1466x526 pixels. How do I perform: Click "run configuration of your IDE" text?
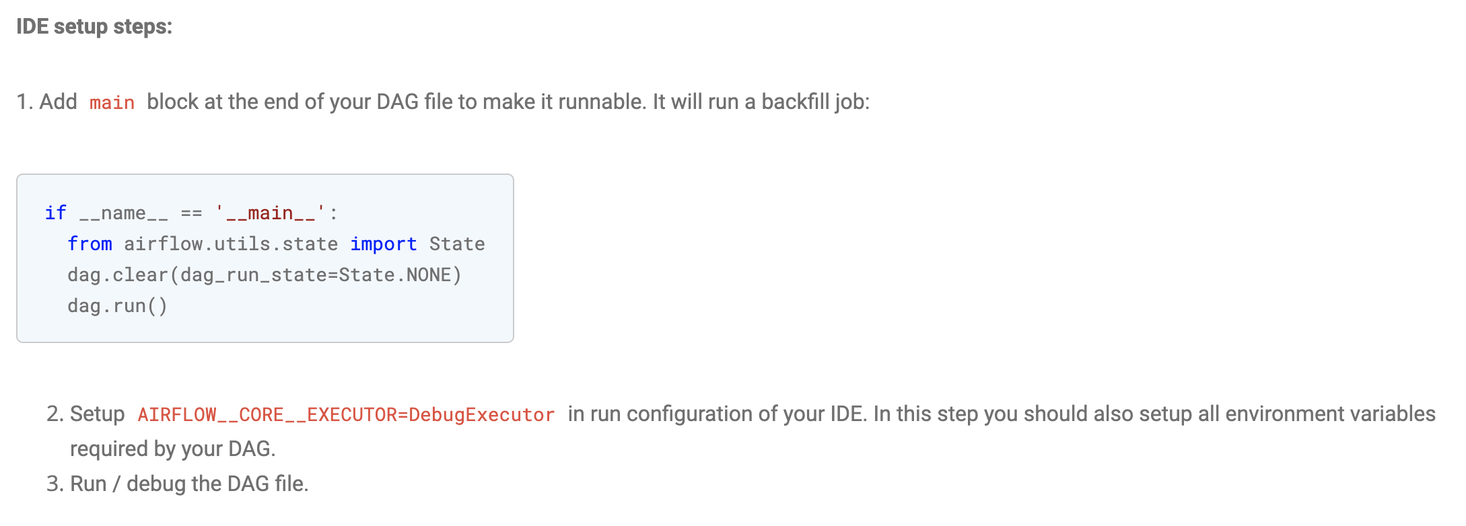(727, 414)
